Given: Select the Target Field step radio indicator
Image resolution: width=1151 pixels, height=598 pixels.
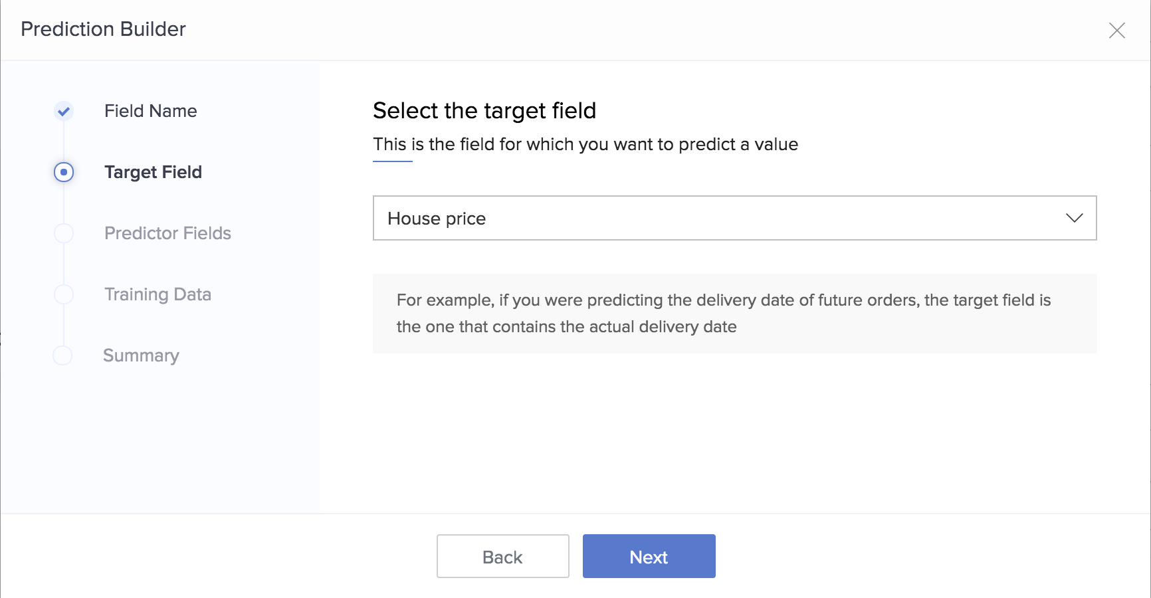Looking at the screenshot, I should (x=64, y=172).
